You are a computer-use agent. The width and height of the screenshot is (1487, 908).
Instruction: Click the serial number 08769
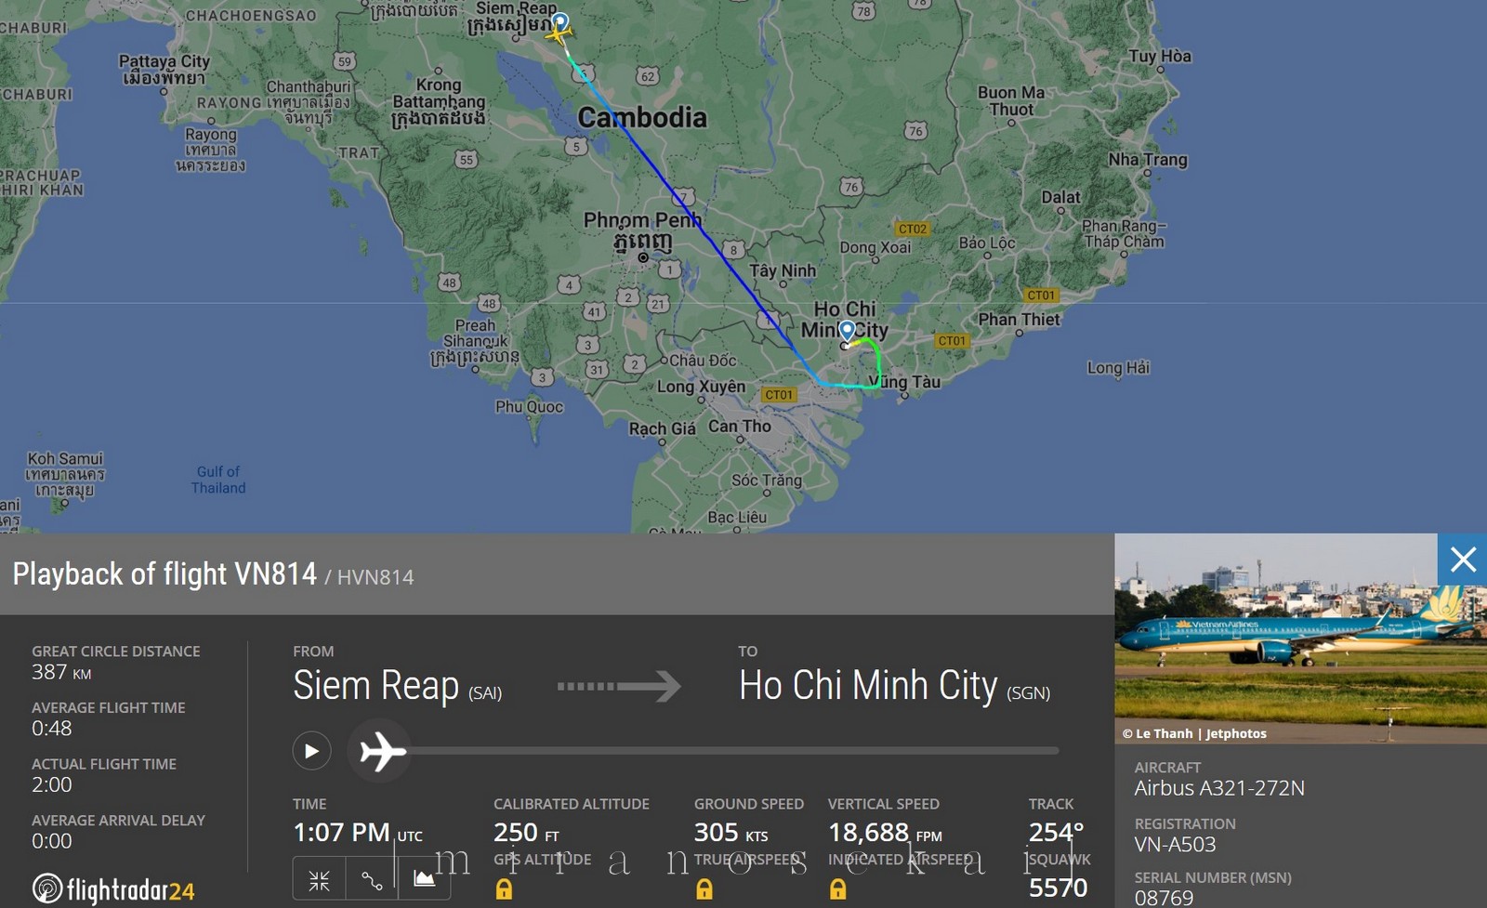(x=1164, y=898)
